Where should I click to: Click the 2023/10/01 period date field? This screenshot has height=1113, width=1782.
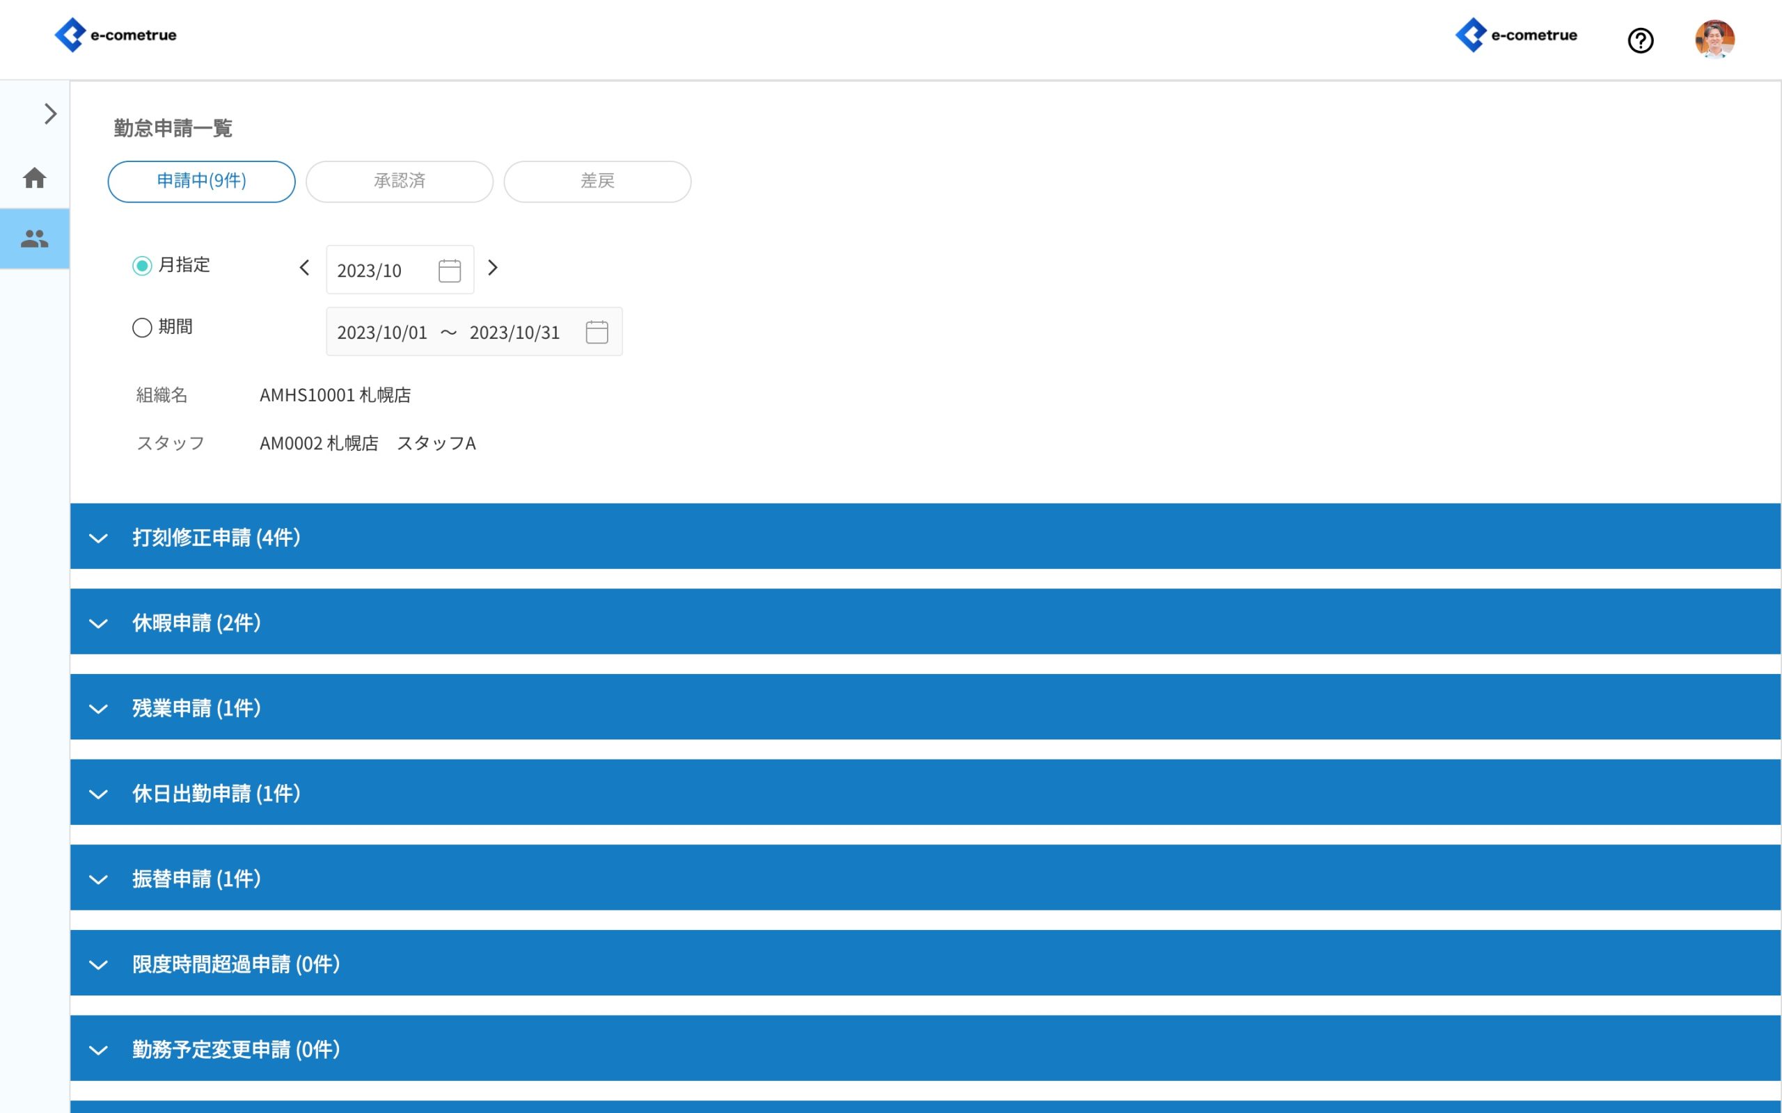382,333
